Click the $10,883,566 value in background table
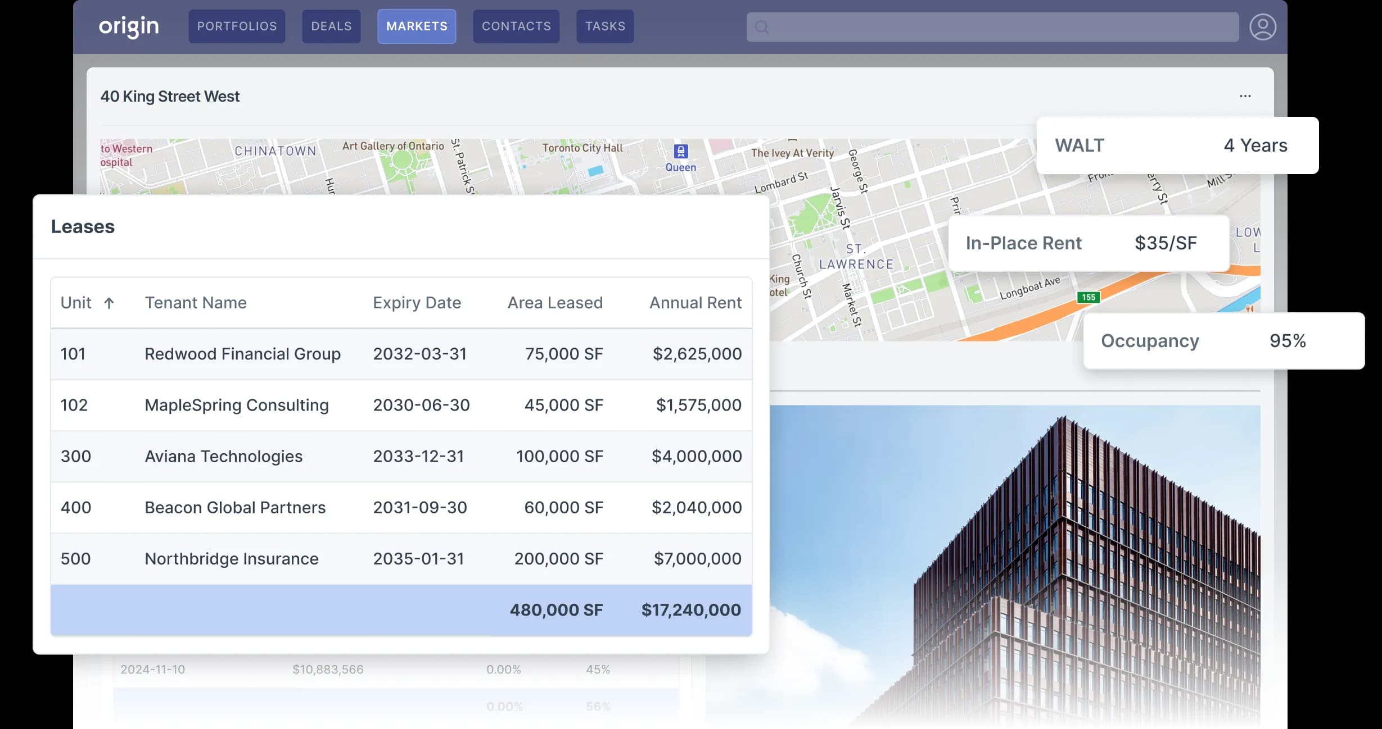 click(x=328, y=669)
